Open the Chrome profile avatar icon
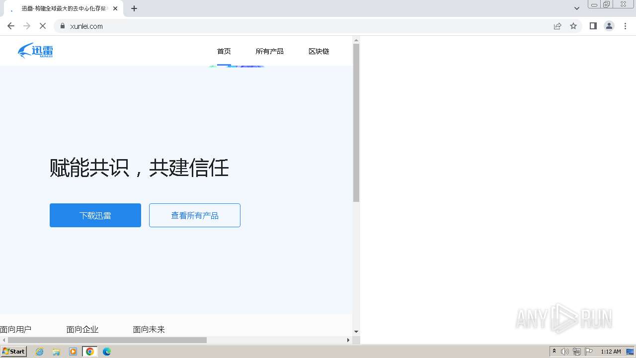Image resolution: width=636 pixels, height=358 pixels. click(x=609, y=26)
